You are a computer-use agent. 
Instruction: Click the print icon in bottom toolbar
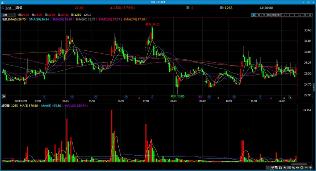click(280, 168)
